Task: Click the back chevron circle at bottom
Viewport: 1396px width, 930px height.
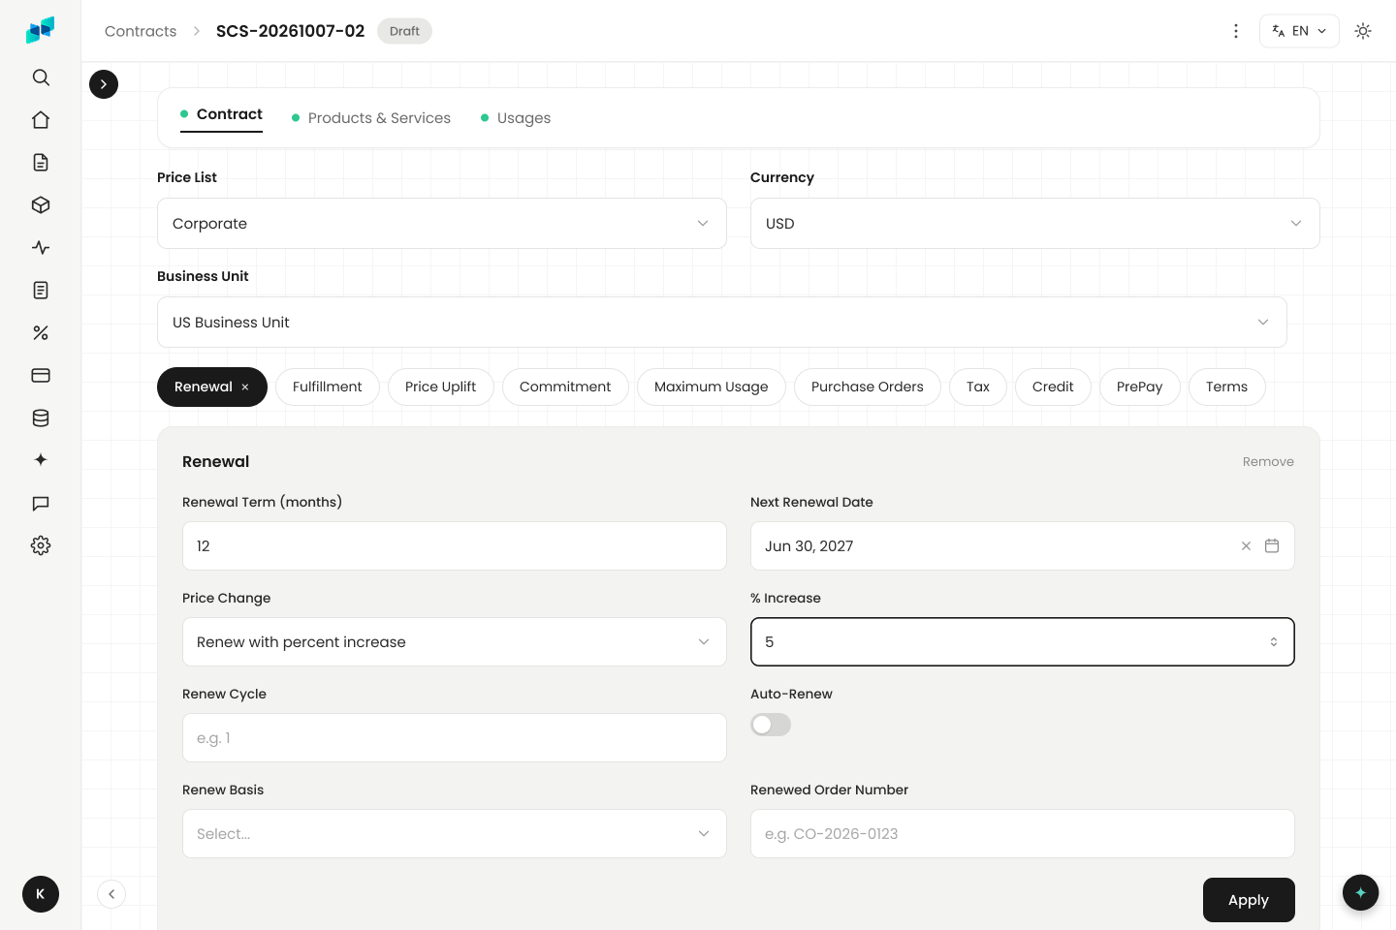Action: [x=111, y=894]
